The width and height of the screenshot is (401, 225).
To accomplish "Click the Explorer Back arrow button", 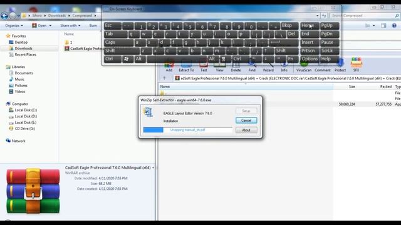I will tap(4, 16).
